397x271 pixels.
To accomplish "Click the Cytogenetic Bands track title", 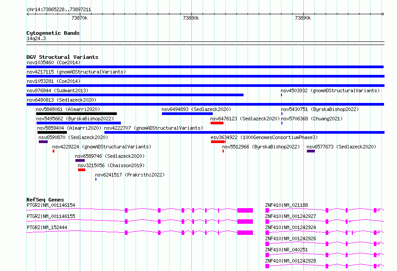I will tap(53, 33).
